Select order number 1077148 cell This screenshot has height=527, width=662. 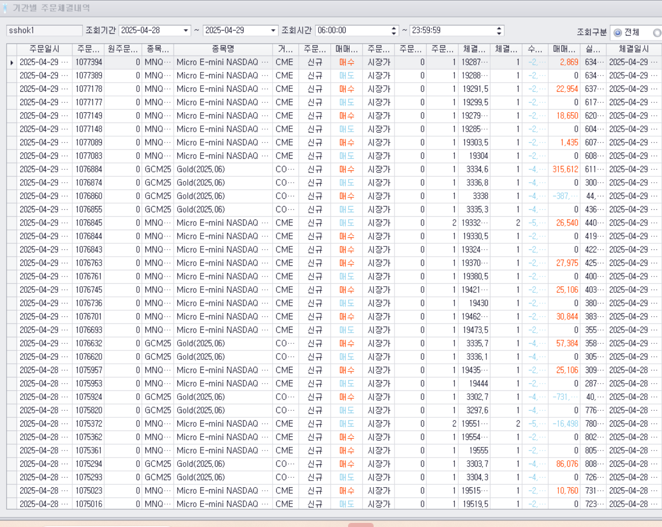click(88, 129)
